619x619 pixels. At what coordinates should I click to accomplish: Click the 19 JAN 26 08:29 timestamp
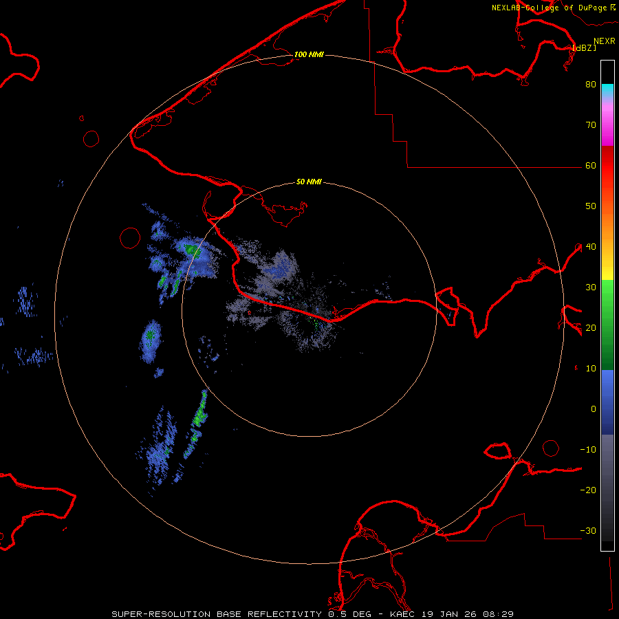point(468,614)
